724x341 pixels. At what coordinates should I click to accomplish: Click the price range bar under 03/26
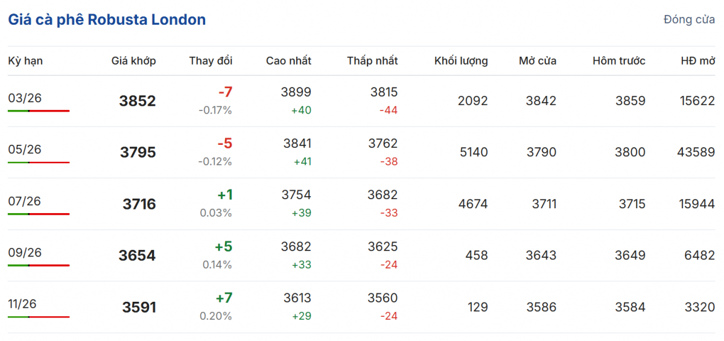[39, 111]
